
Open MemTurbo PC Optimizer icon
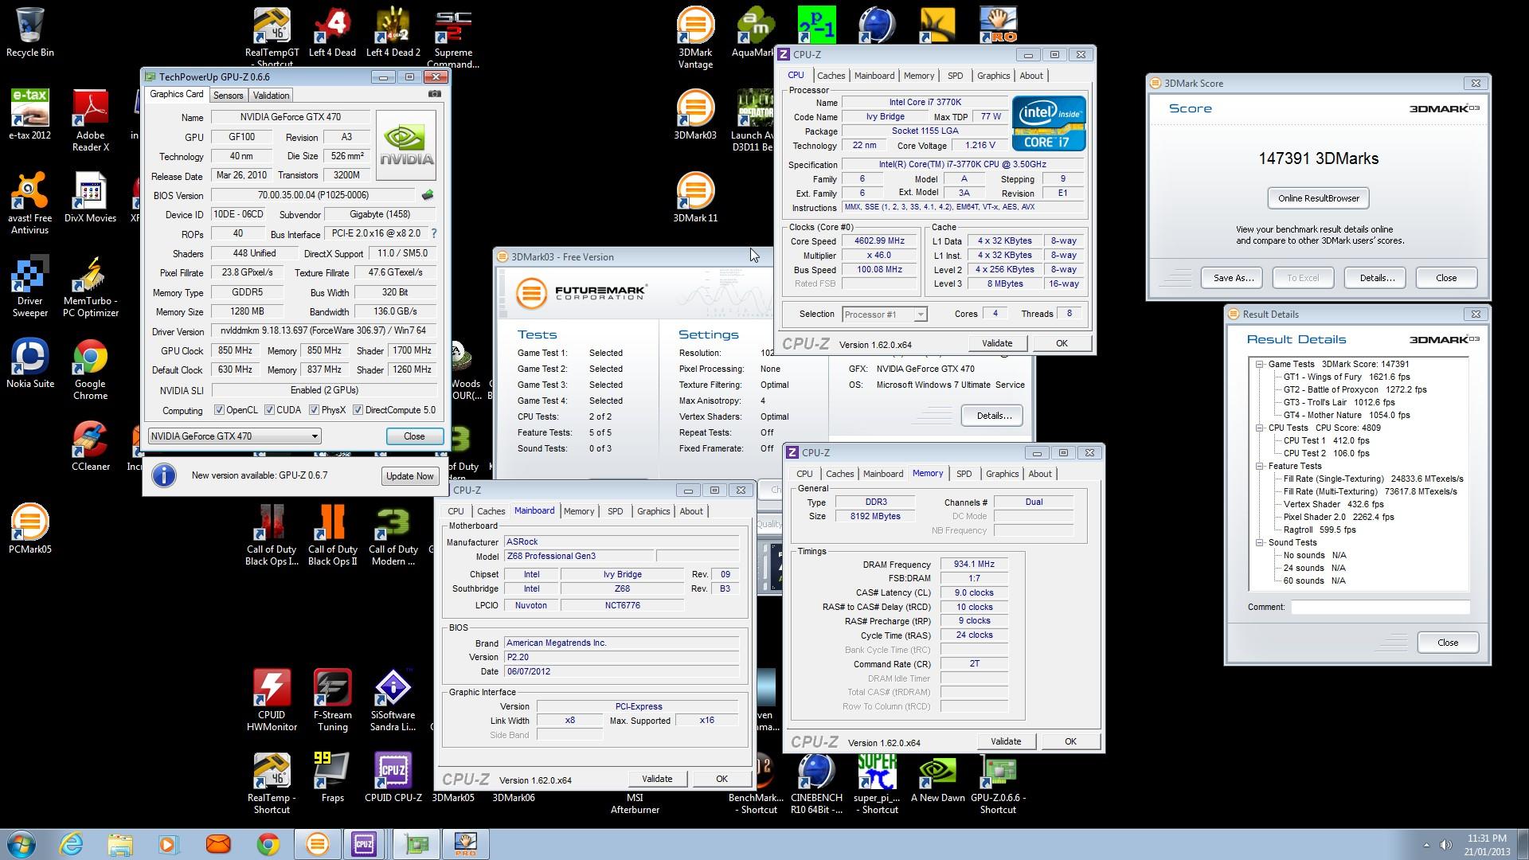pyautogui.click(x=90, y=286)
